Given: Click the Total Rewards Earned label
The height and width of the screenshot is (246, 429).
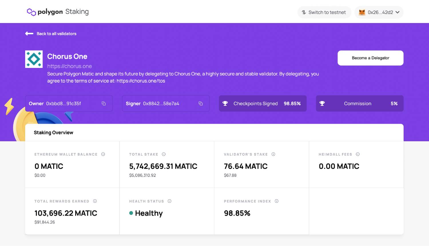Looking at the screenshot, I should pos(62,201).
